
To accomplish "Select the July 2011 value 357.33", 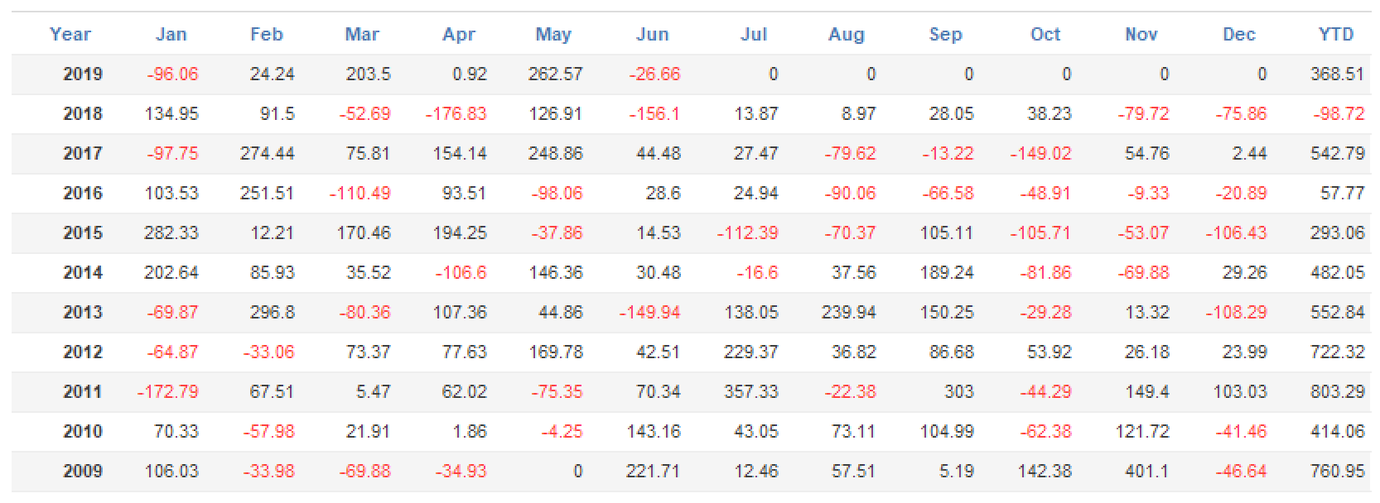I will pos(751,392).
